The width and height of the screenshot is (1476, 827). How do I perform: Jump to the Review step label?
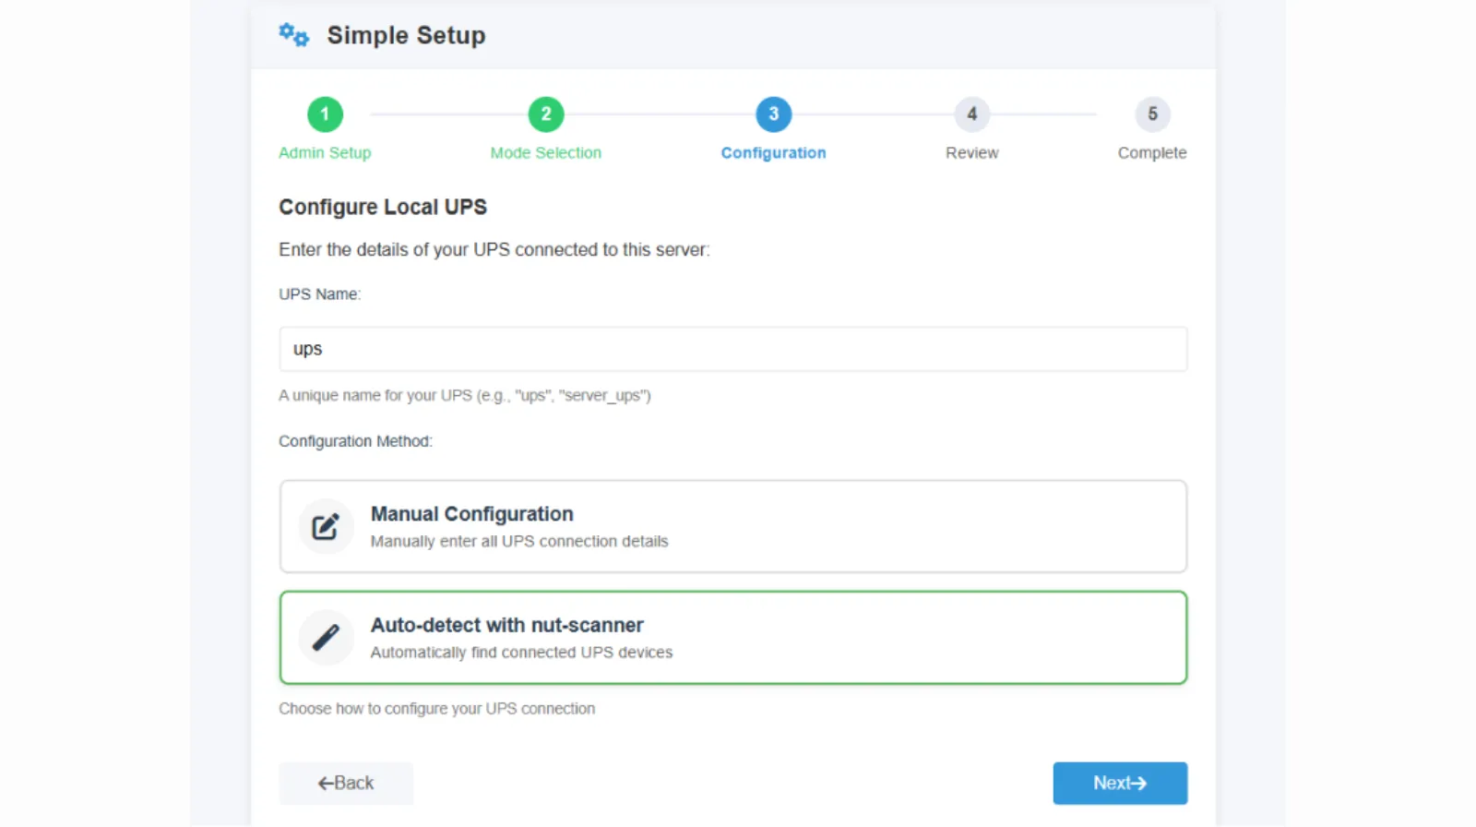(x=971, y=153)
